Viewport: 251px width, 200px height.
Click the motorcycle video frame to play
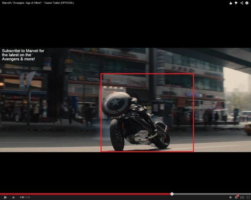[x=125, y=100]
